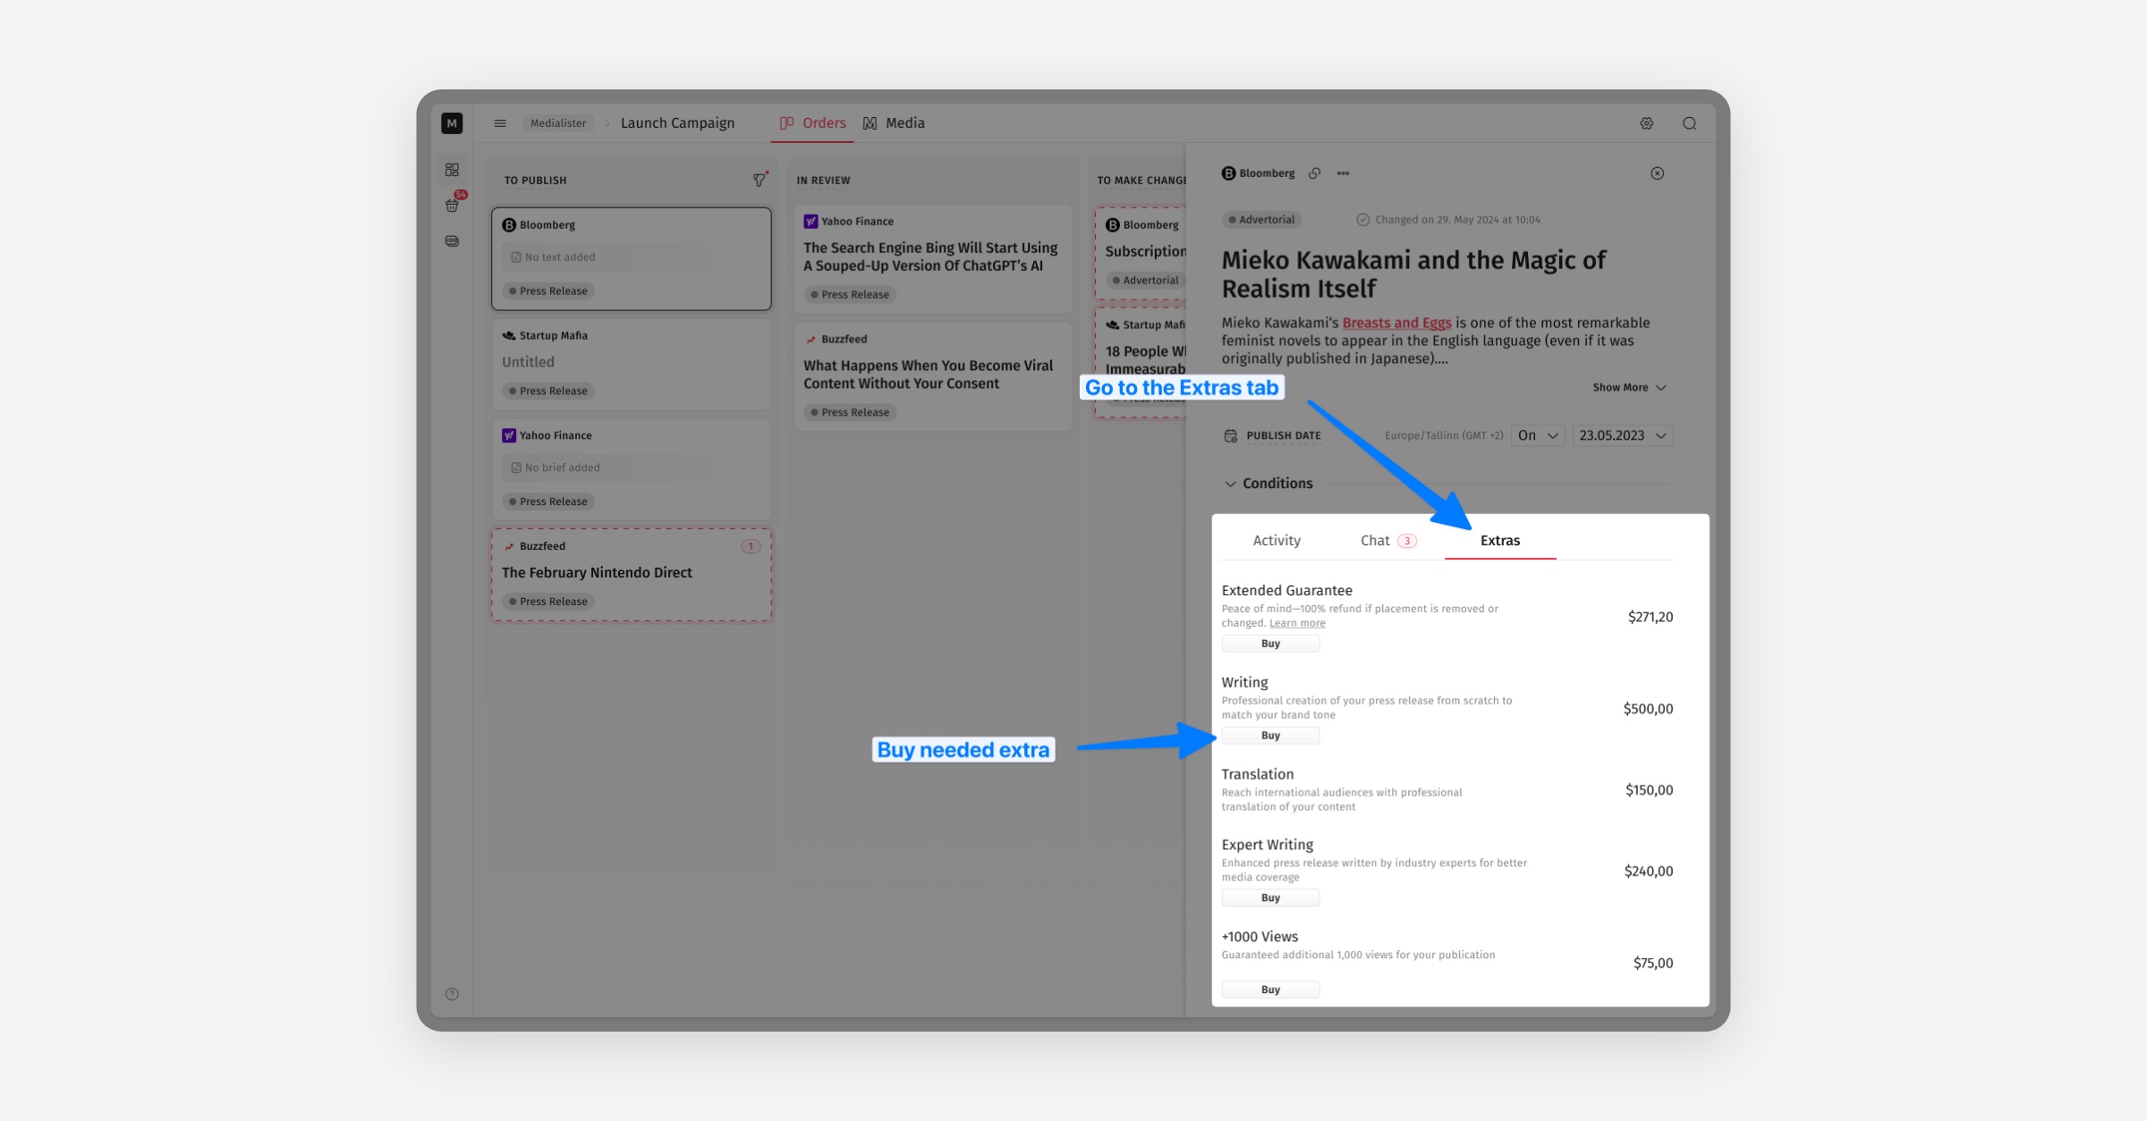Screen dimensions: 2147x1121
Task: Close the Bloomberg order detail panel
Action: [1657, 173]
